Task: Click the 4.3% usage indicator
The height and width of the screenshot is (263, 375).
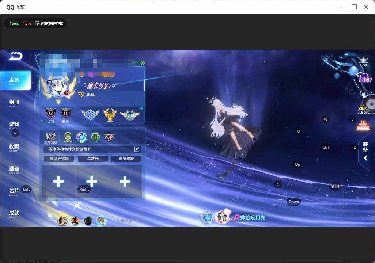Action: point(27,23)
